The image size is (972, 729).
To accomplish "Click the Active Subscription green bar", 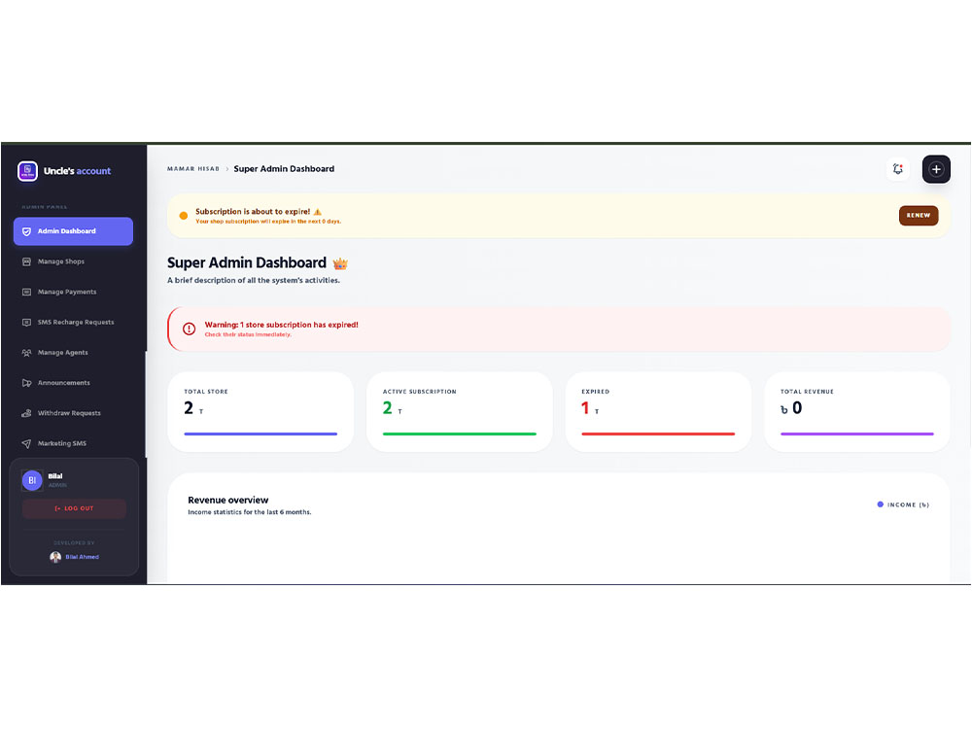I will (x=460, y=434).
